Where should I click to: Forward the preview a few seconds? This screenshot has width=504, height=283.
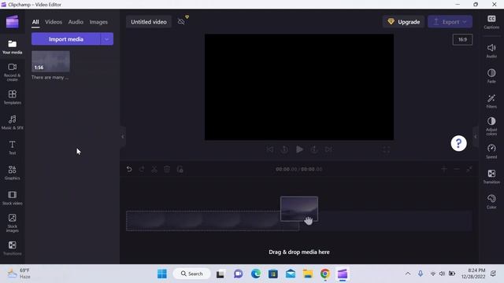pyautogui.click(x=314, y=149)
